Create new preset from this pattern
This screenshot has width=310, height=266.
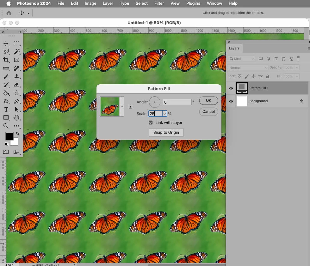click(130, 107)
